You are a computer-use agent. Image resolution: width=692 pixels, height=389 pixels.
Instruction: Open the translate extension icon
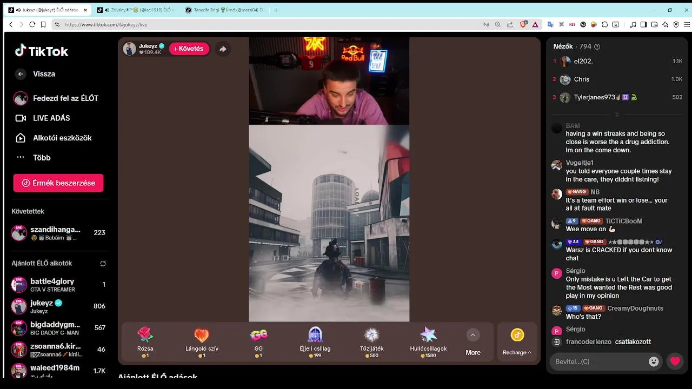pos(550,24)
